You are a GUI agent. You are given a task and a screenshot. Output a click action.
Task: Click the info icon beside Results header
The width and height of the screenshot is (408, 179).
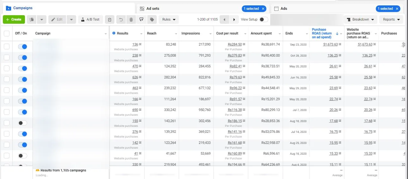coord(114,33)
